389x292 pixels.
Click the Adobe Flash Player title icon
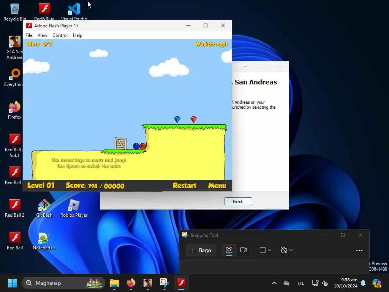point(29,25)
